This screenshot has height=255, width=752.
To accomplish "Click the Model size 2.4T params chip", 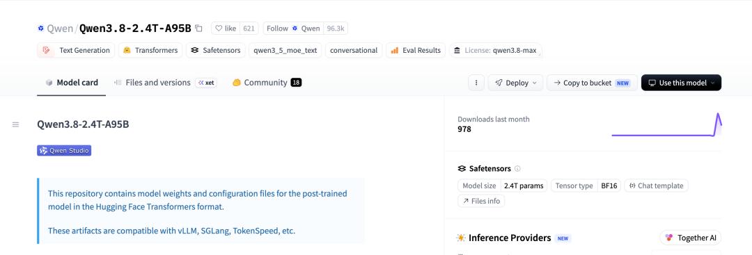I will tap(503, 186).
